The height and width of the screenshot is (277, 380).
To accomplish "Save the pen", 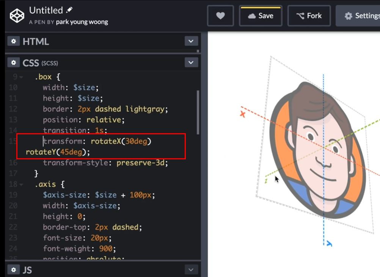I will click(x=261, y=16).
